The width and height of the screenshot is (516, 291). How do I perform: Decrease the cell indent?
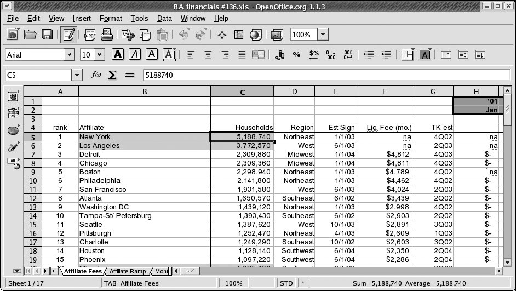(369, 55)
